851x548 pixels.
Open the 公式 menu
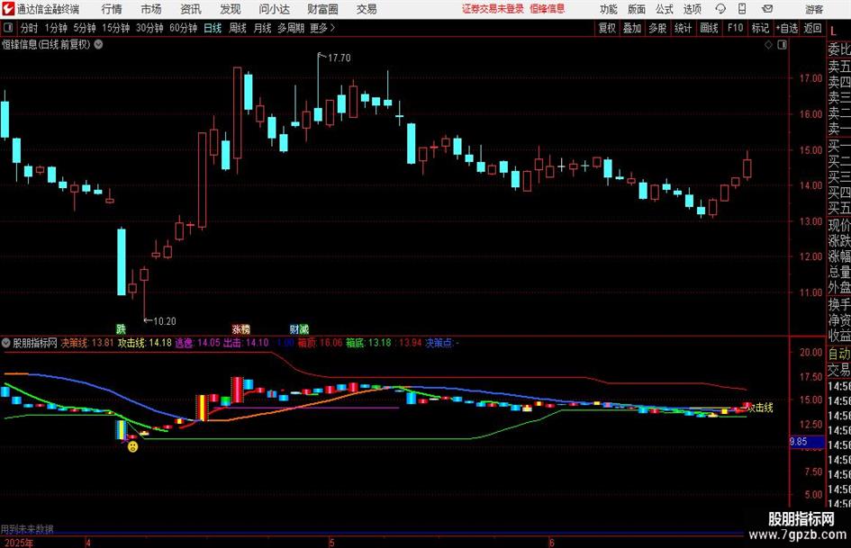point(665,9)
